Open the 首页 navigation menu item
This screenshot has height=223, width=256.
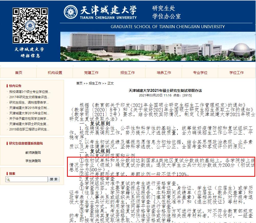pos(18,73)
